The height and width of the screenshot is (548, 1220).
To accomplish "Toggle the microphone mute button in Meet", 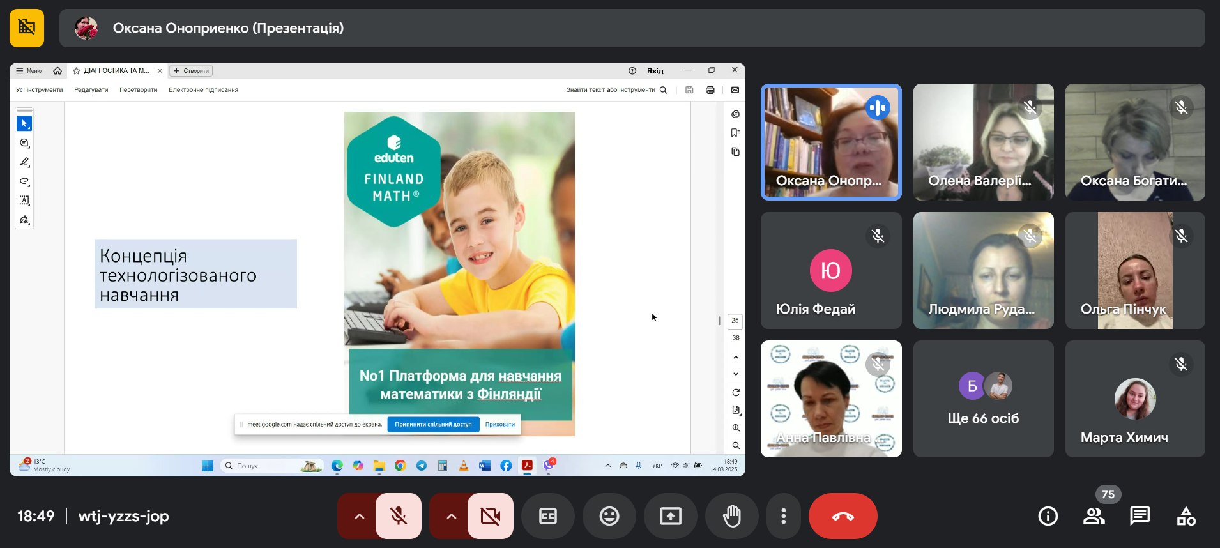I will pyautogui.click(x=399, y=516).
